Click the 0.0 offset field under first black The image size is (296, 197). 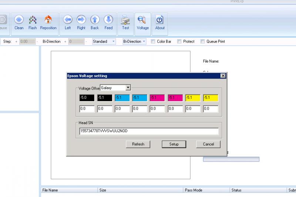tap(87, 109)
